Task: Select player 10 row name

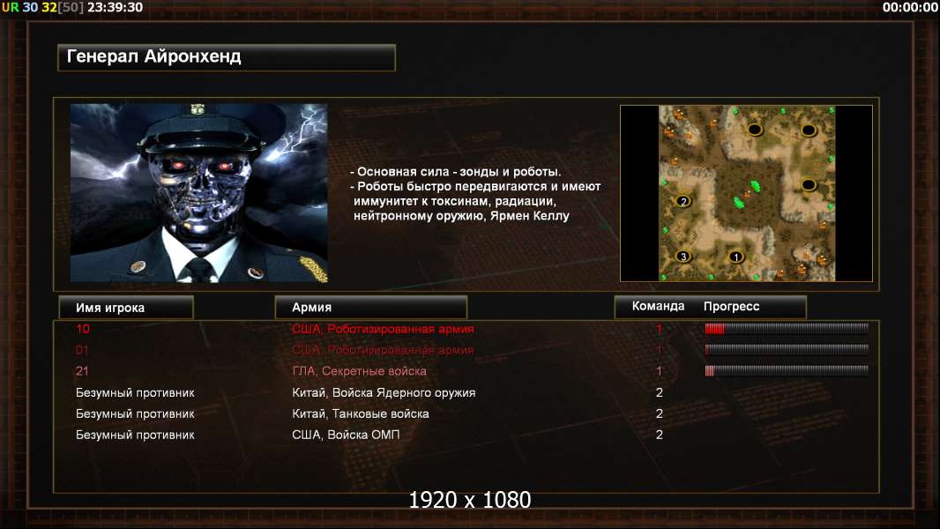Action: pyautogui.click(x=83, y=329)
